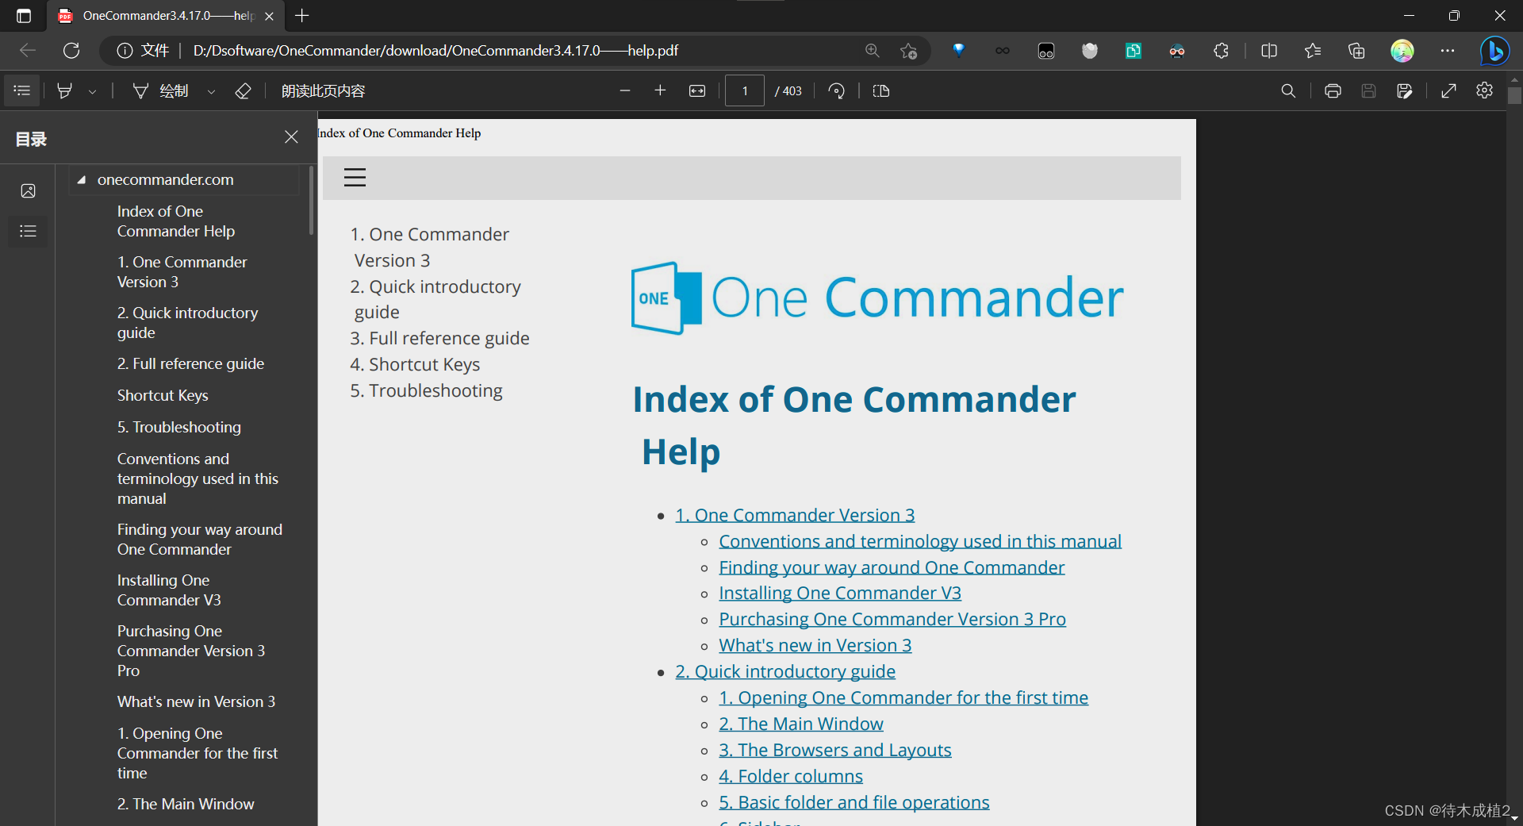Select the highlight tool
1523x826 pixels.
pyautogui.click(x=65, y=91)
